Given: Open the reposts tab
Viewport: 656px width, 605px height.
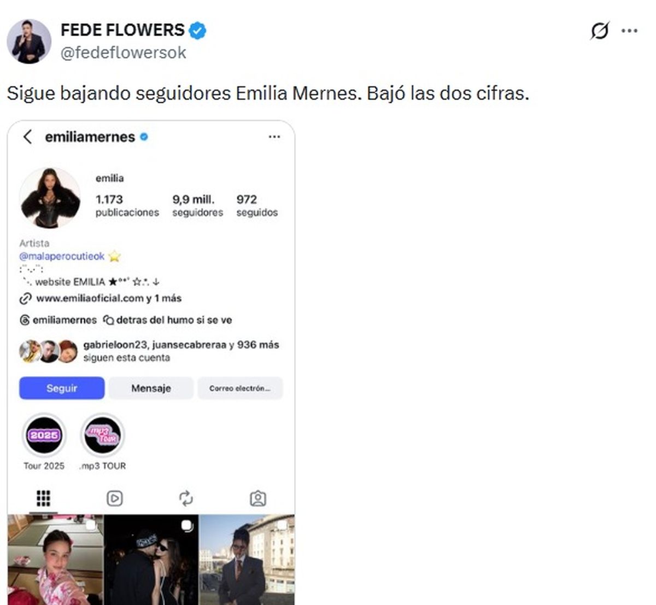Looking at the screenshot, I should [186, 498].
